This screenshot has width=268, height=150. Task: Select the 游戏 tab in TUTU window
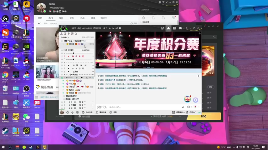pyautogui.click(x=93, y=18)
